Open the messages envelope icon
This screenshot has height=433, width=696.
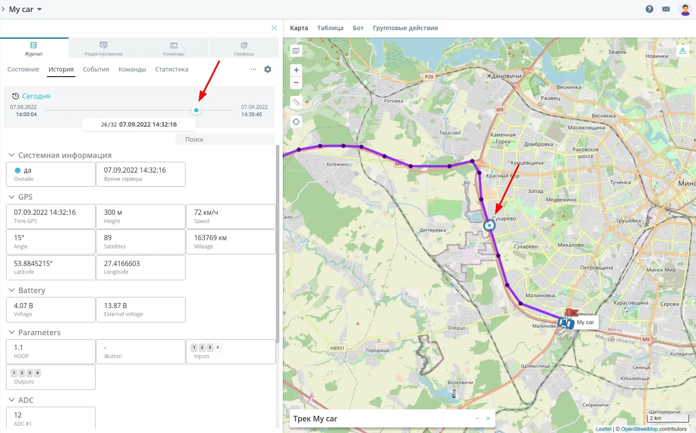[666, 9]
